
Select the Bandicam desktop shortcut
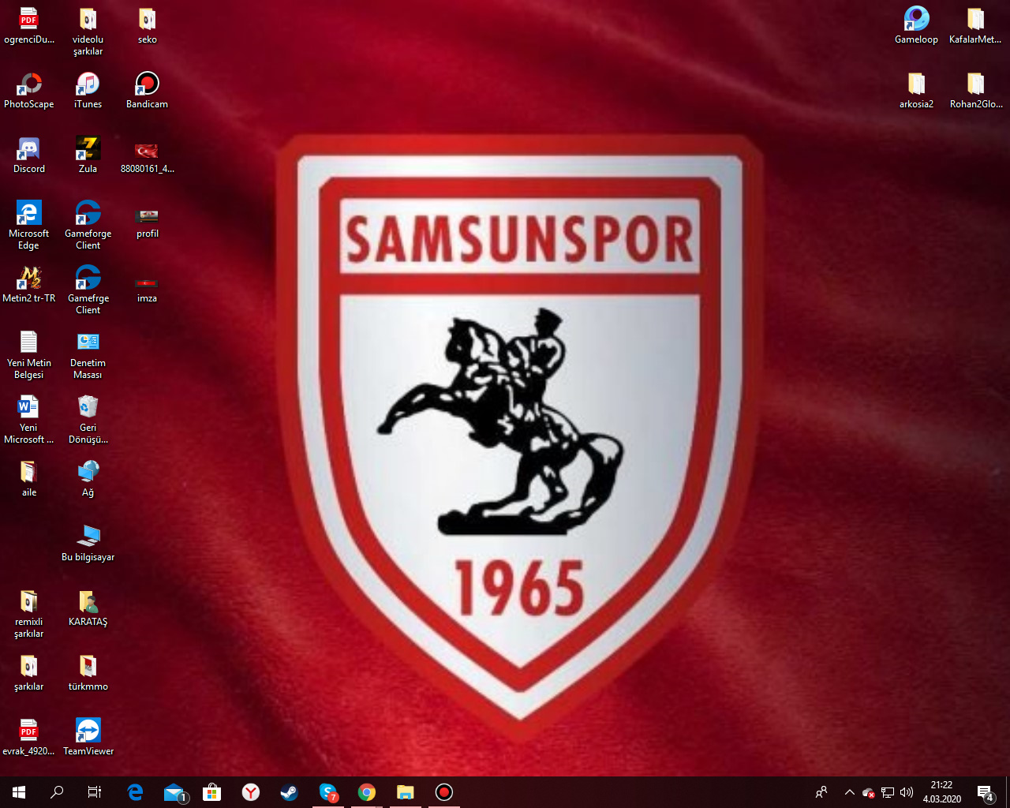coord(147,91)
